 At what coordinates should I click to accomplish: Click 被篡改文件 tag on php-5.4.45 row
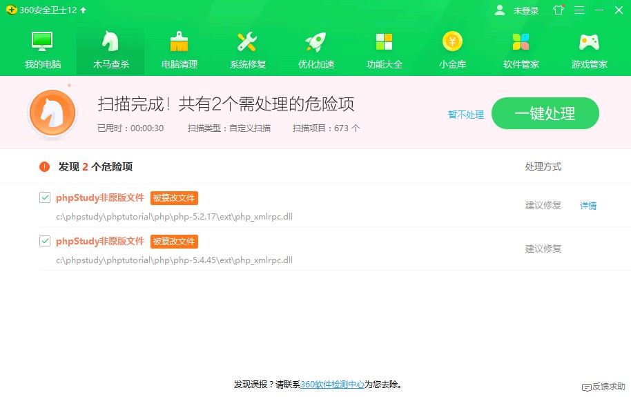point(174,242)
